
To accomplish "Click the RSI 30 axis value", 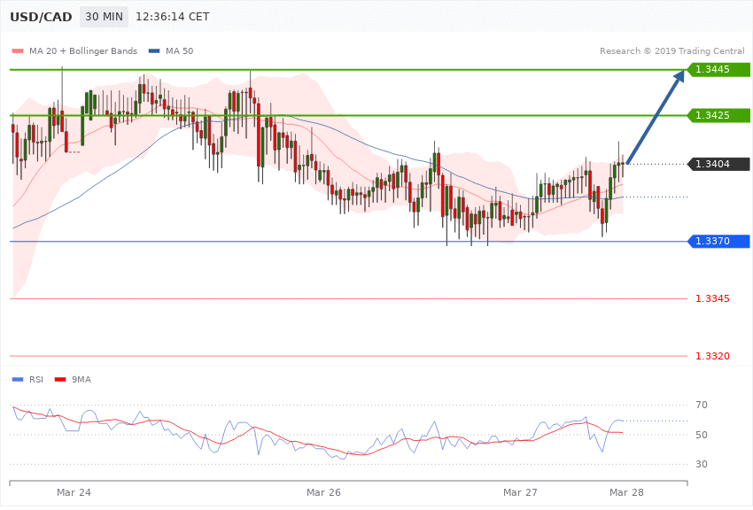I will pyautogui.click(x=702, y=465).
